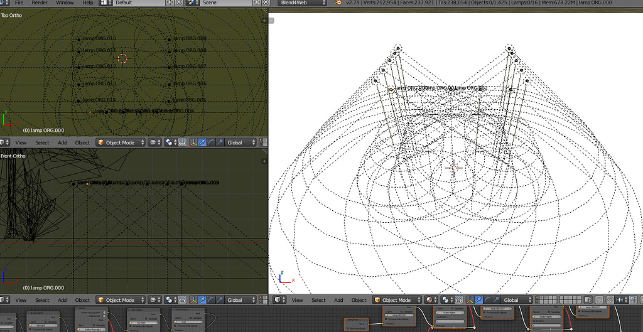Image resolution: width=643 pixels, height=332 pixels.
Task: Enable translate manipulator in right viewport header
Action: 478,300
